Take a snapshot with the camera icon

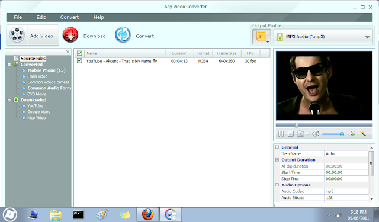pyautogui.click(x=300, y=134)
